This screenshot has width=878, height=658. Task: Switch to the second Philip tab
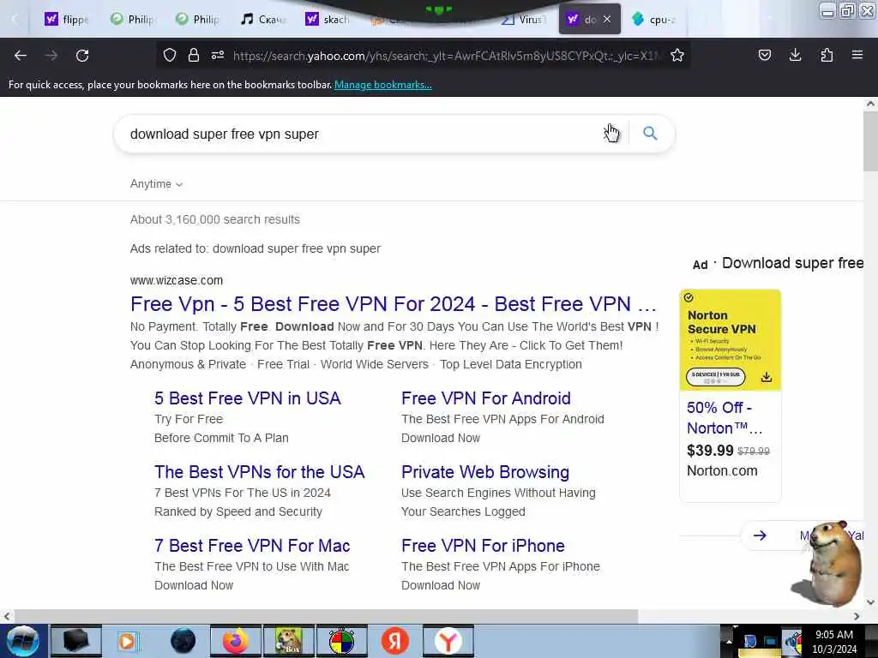[x=198, y=20]
